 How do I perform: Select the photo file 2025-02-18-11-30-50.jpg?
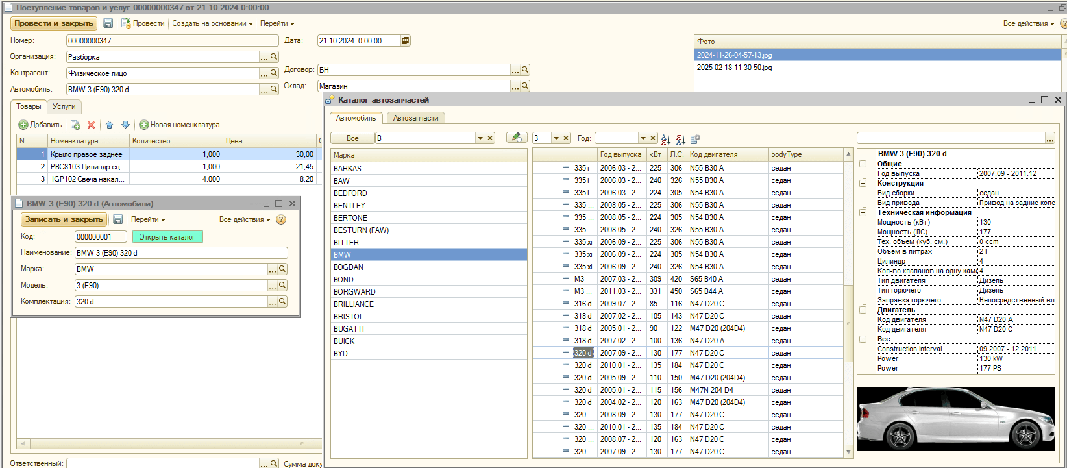coord(734,68)
